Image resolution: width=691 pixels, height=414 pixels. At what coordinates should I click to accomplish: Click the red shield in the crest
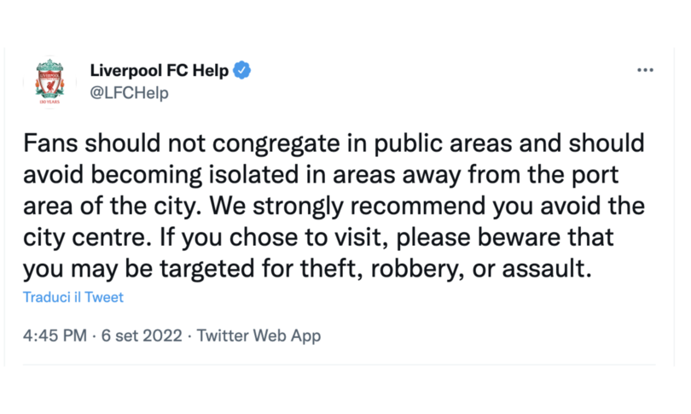point(49,82)
